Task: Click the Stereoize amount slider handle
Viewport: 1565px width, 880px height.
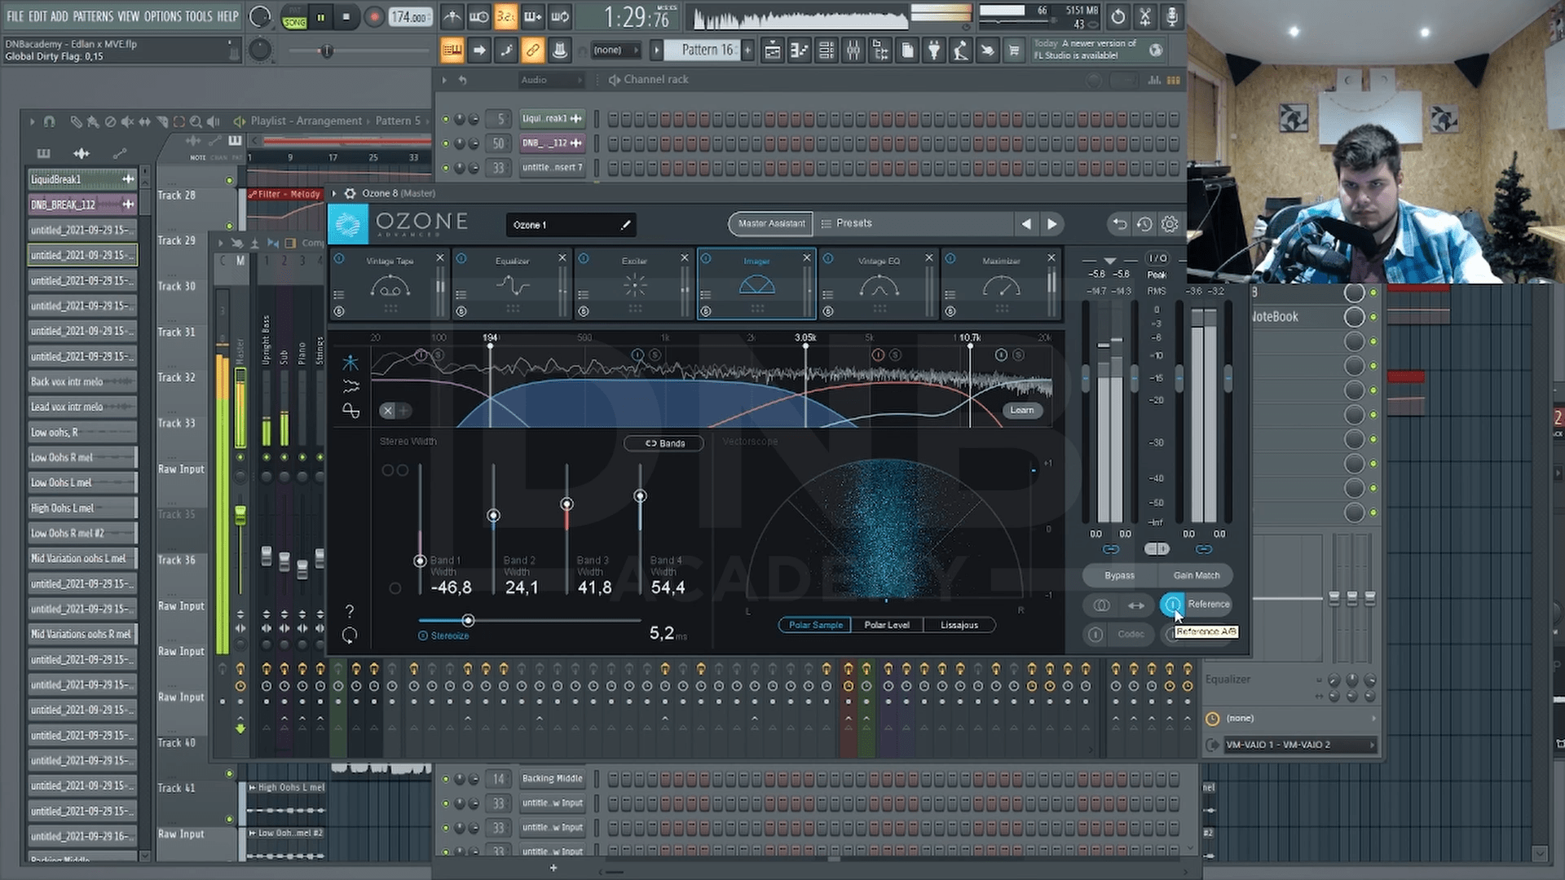Action: point(468,621)
